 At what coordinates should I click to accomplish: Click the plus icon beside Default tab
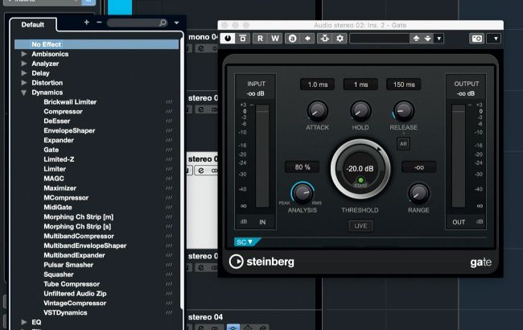pyautogui.click(x=87, y=23)
